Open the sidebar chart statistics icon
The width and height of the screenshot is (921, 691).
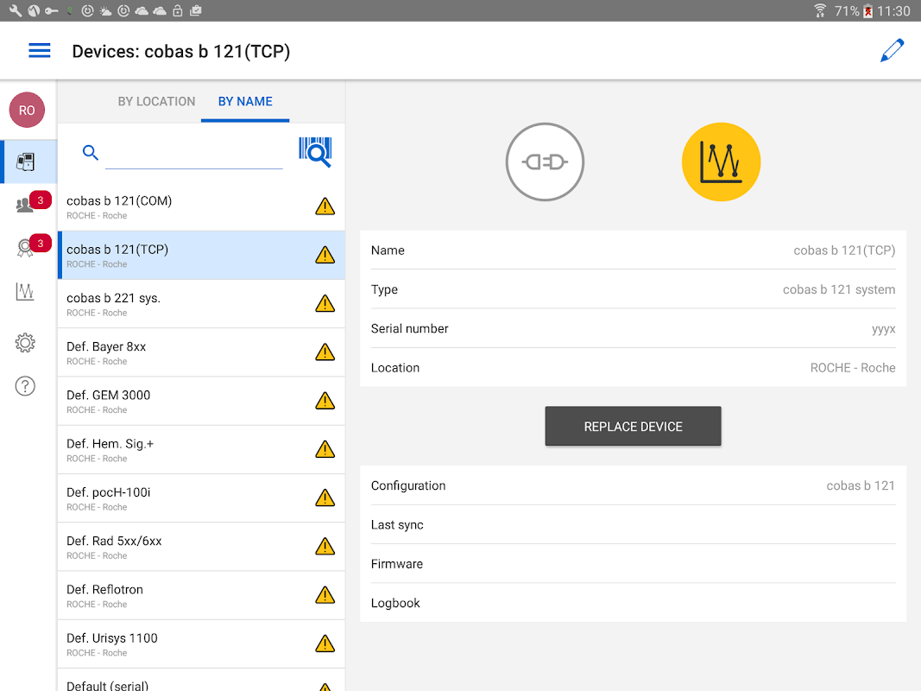tap(25, 292)
